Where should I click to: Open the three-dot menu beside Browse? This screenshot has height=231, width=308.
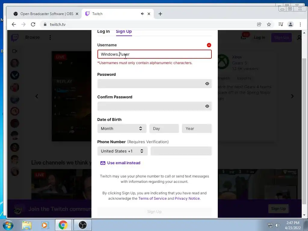point(50,38)
